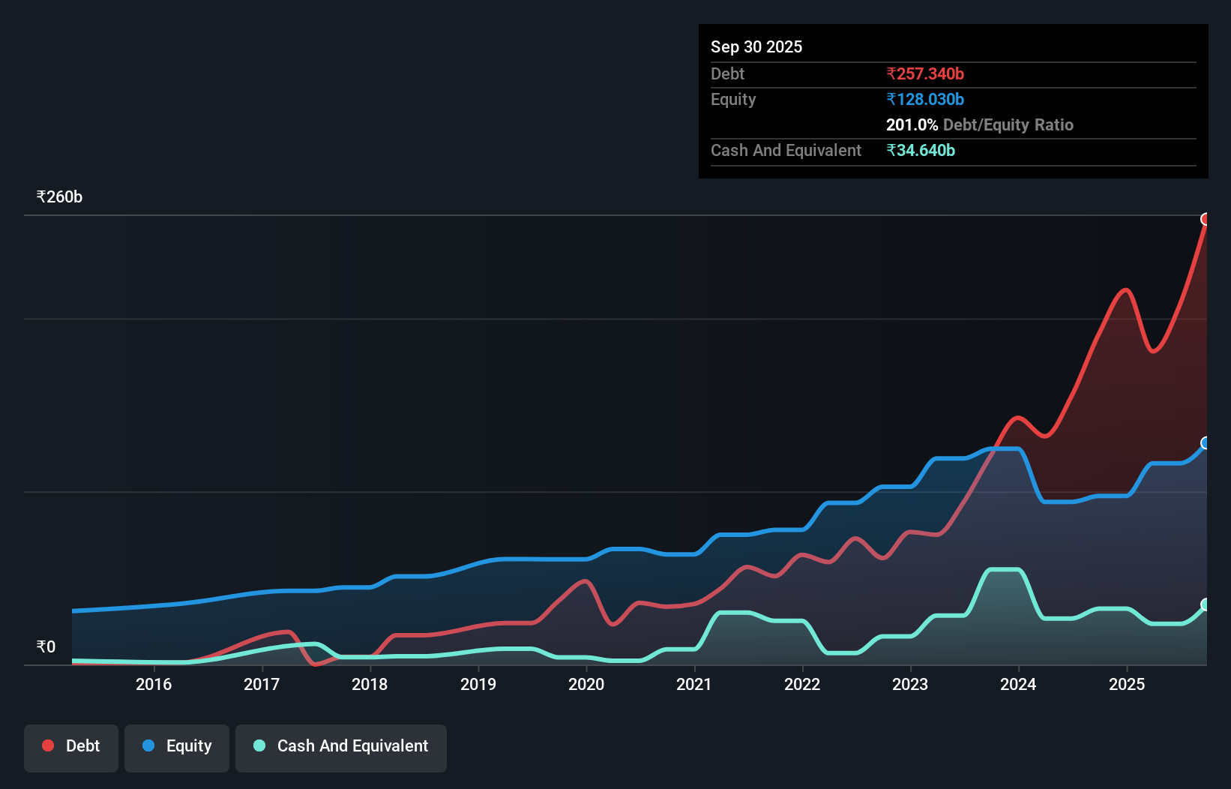Click the ₹257.340b Debt value
This screenshot has height=789, width=1231.
point(926,73)
